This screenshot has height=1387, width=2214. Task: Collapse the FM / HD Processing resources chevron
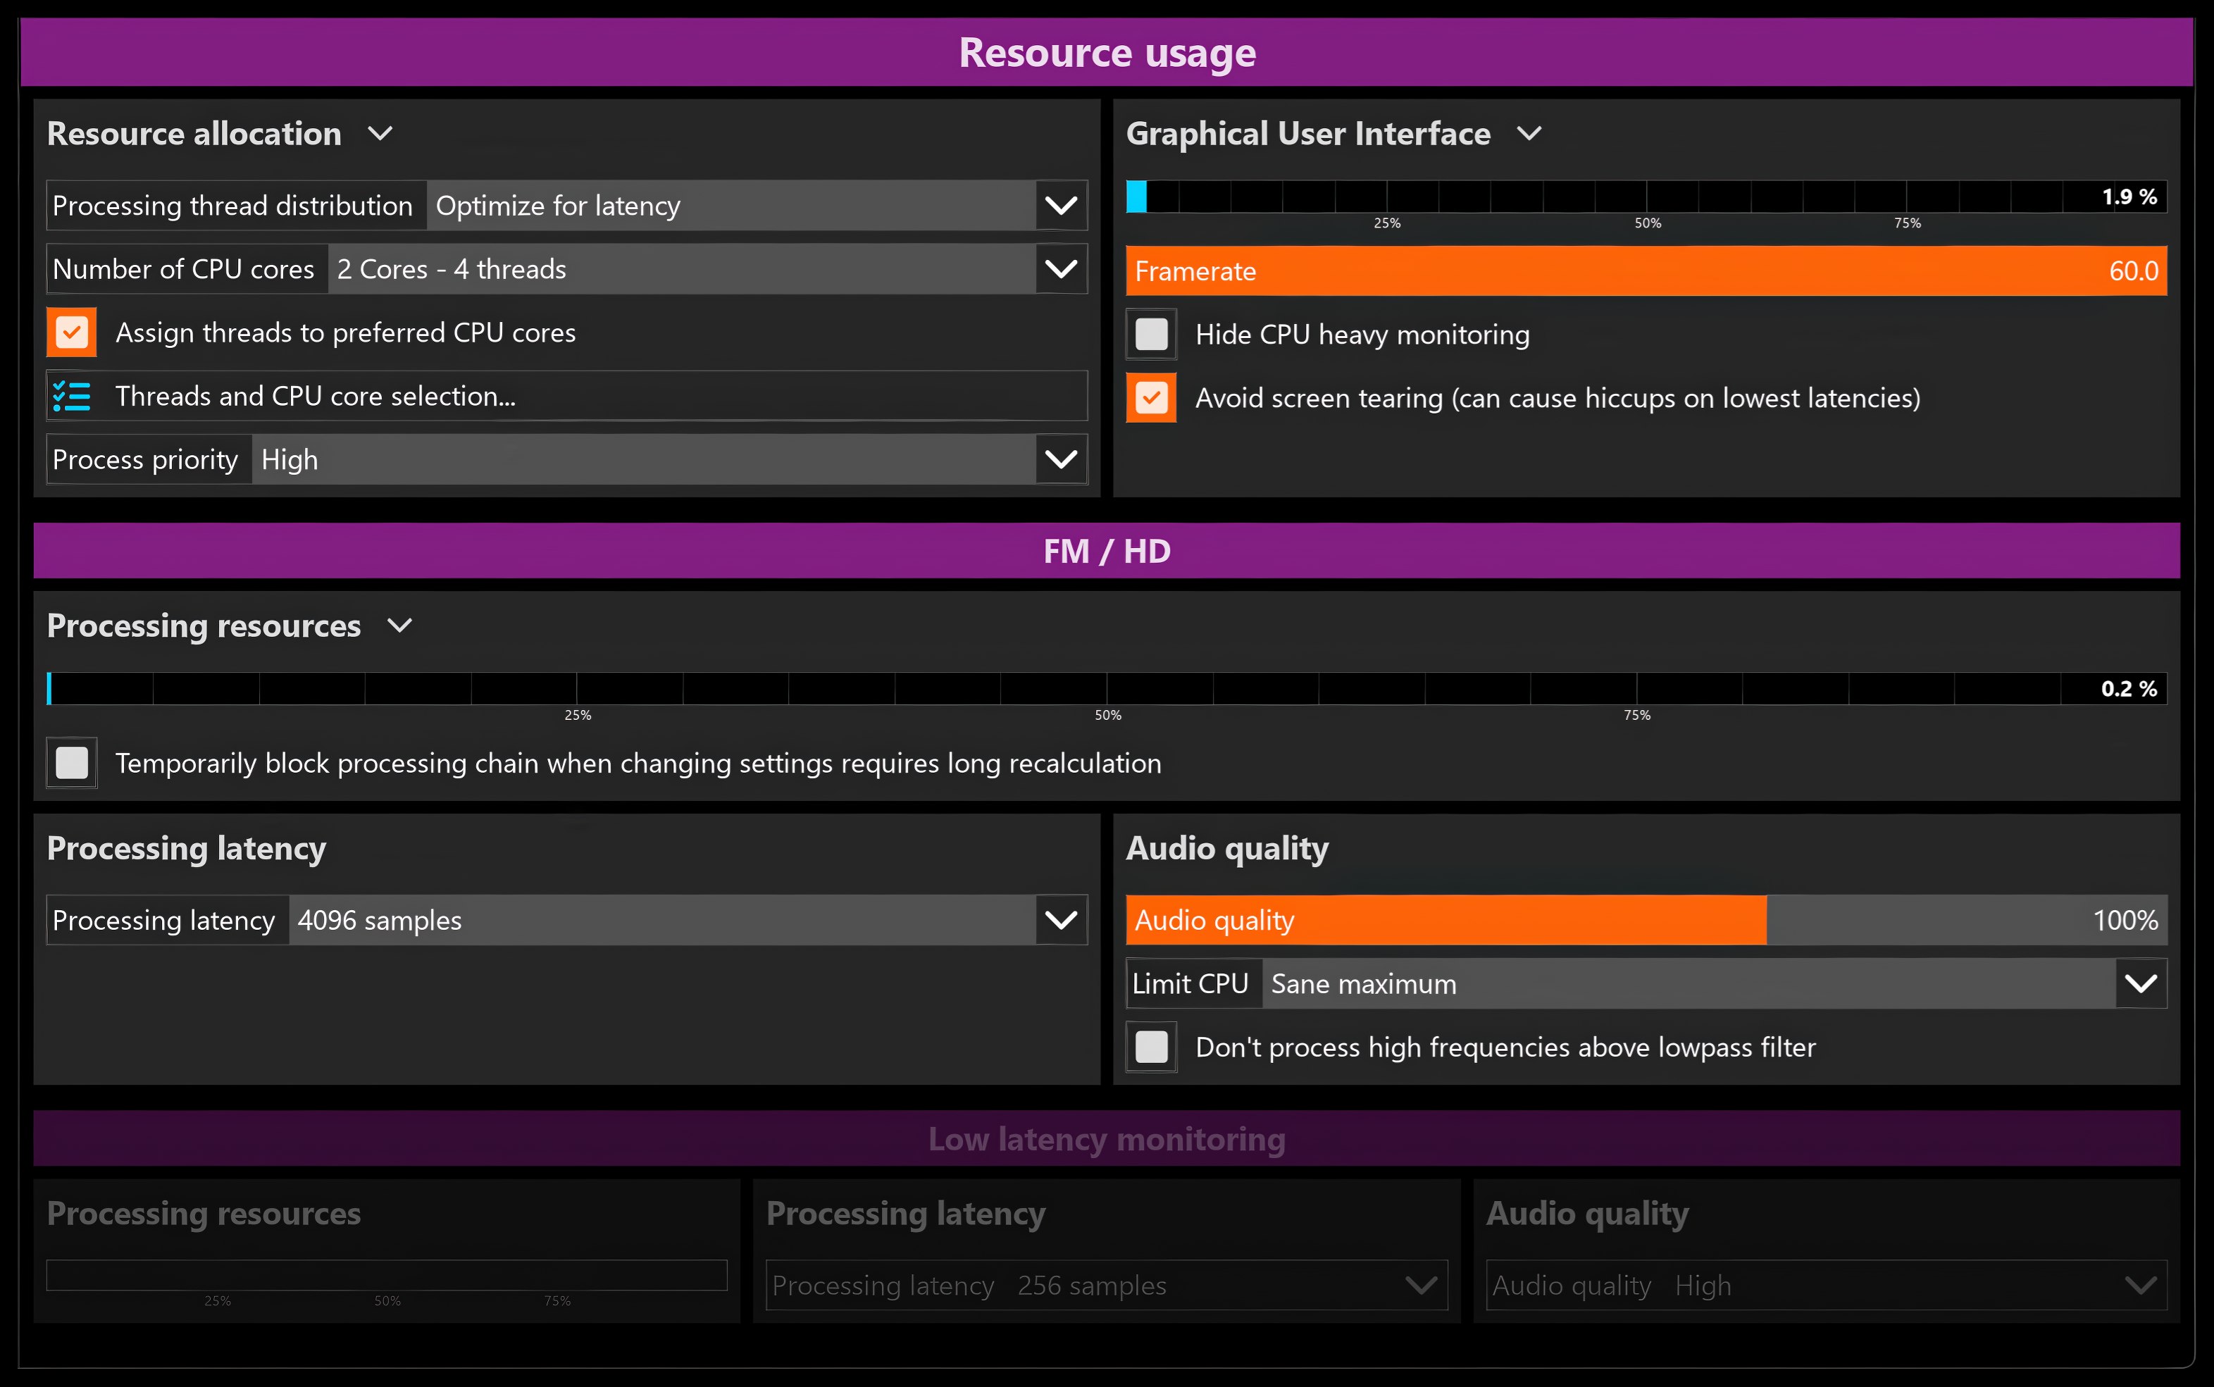click(x=400, y=626)
